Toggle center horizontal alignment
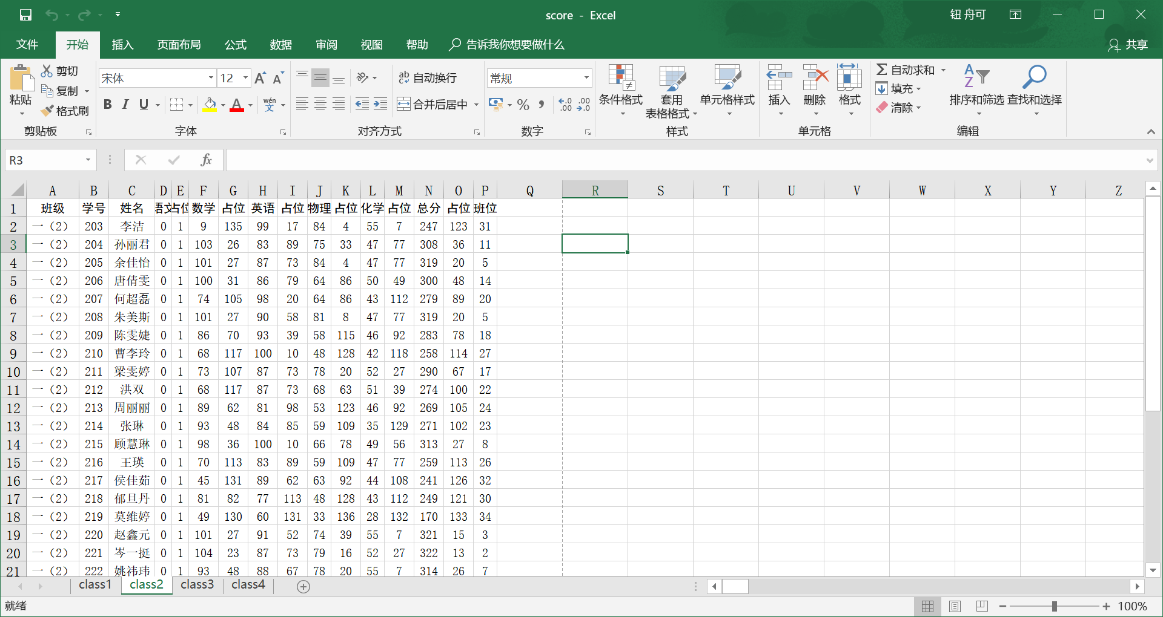The height and width of the screenshot is (617, 1163). point(320,104)
